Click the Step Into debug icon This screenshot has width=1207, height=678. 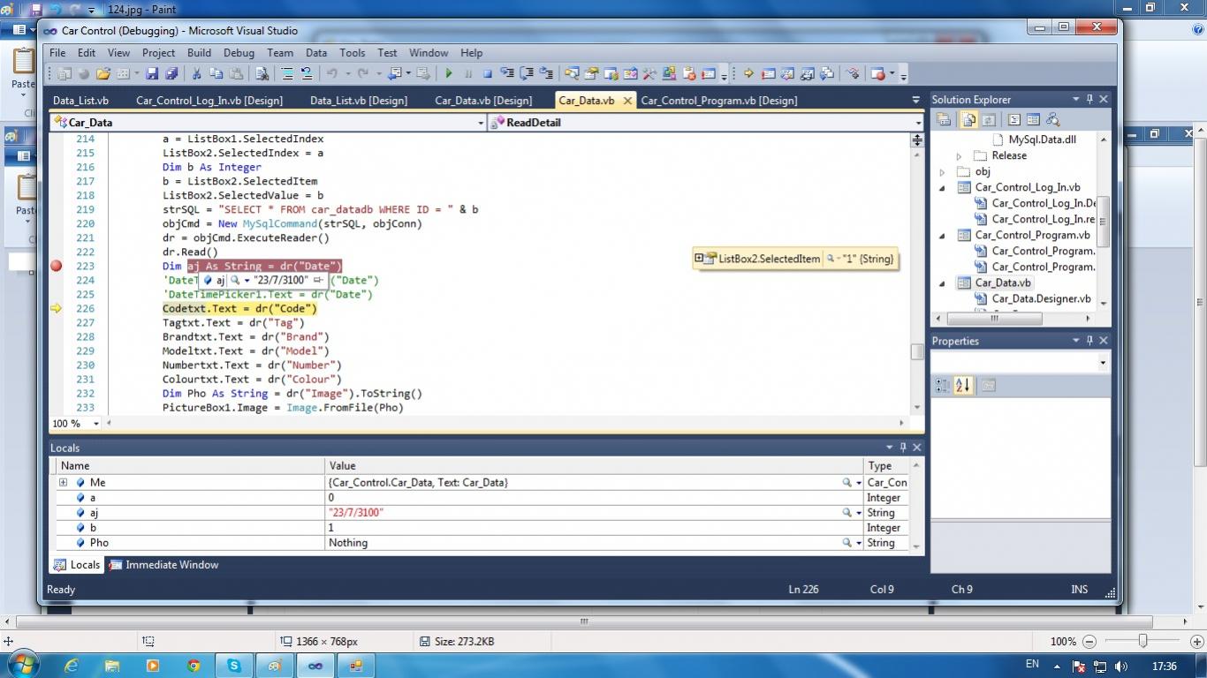(x=507, y=74)
